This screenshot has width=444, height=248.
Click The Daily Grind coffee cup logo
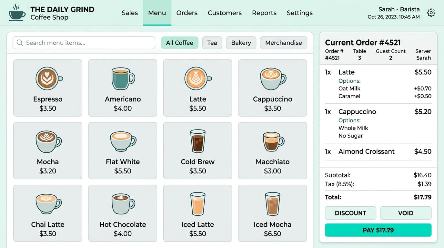pos(17,13)
